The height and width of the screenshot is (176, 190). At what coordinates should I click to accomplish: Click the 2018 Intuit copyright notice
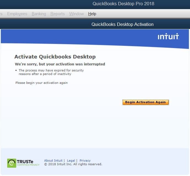click(73, 164)
